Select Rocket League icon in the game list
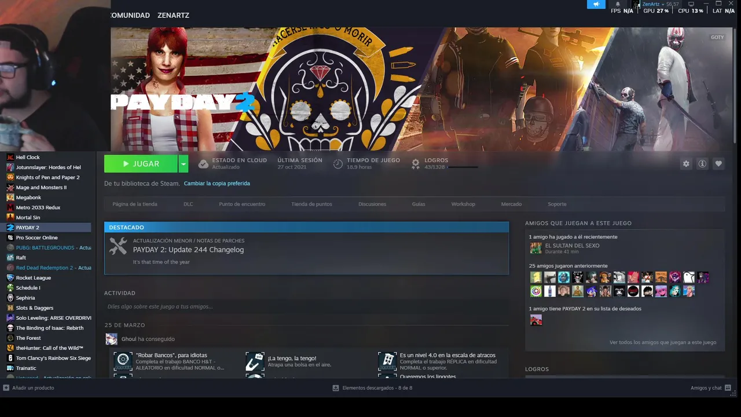 tap(10, 277)
